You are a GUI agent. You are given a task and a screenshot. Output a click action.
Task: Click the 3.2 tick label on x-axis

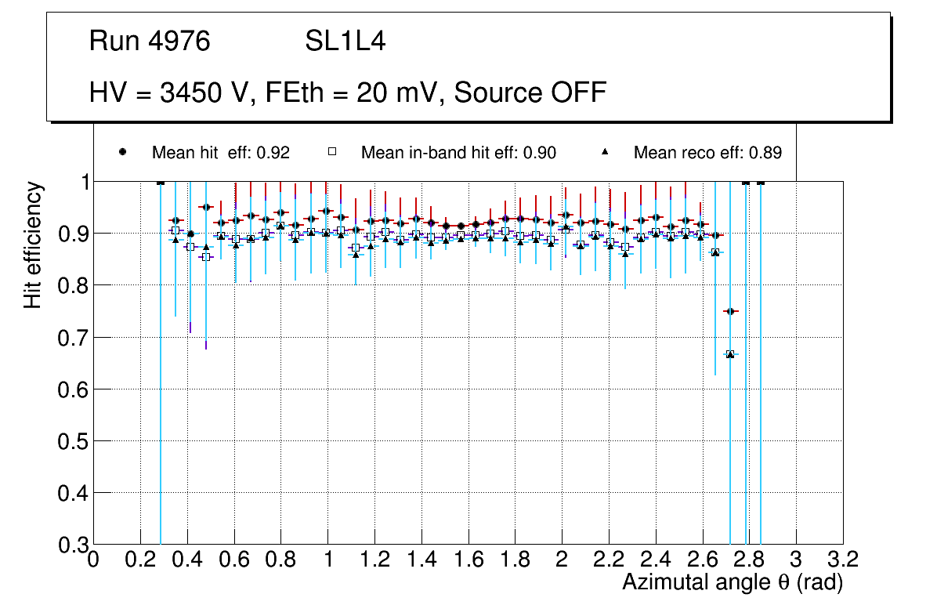pyautogui.click(x=843, y=560)
